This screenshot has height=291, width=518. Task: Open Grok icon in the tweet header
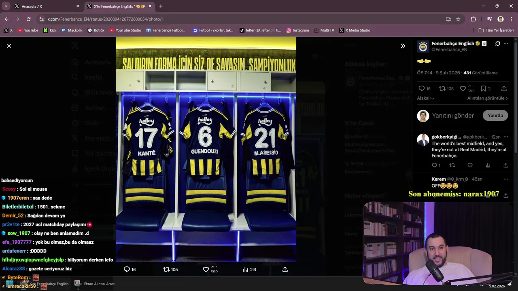[497, 44]
